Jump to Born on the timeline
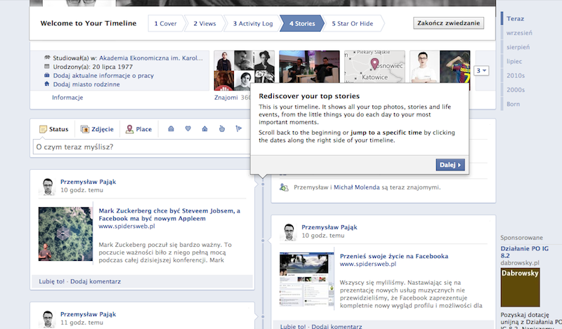 coord(513,105)
